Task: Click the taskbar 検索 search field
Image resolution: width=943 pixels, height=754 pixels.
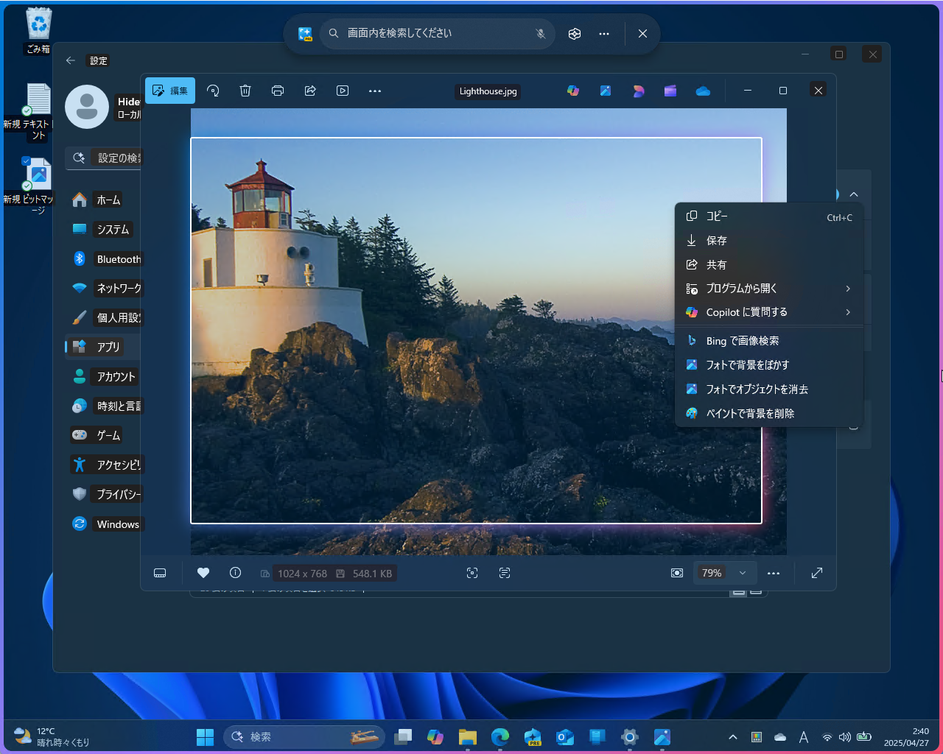Action: point(304,736)
